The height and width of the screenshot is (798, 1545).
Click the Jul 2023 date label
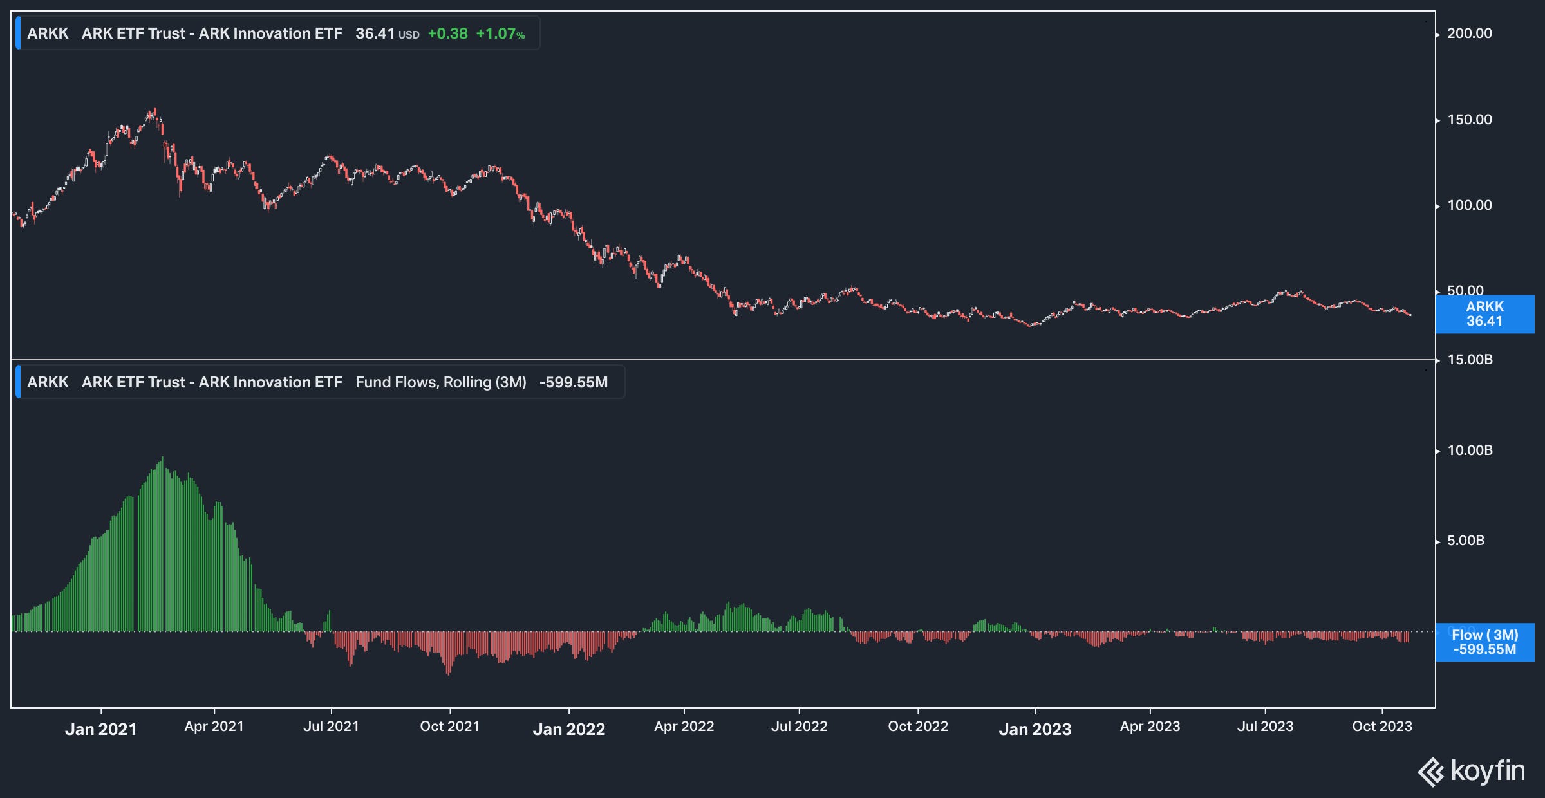tap(1266, 727)
